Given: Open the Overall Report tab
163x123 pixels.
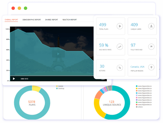Looking at the screenshot, I should tap(11, 20).
